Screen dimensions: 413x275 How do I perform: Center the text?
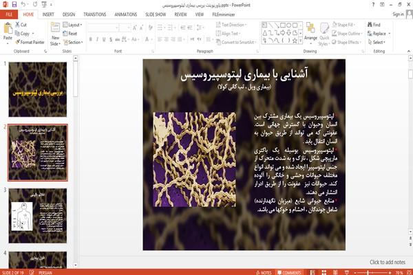coord(166,39)
